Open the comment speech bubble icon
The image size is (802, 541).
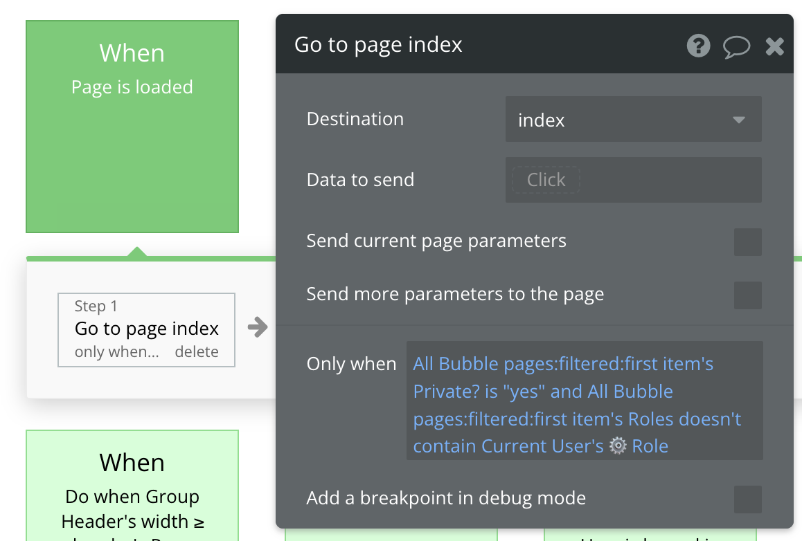(x=736, y=46)
